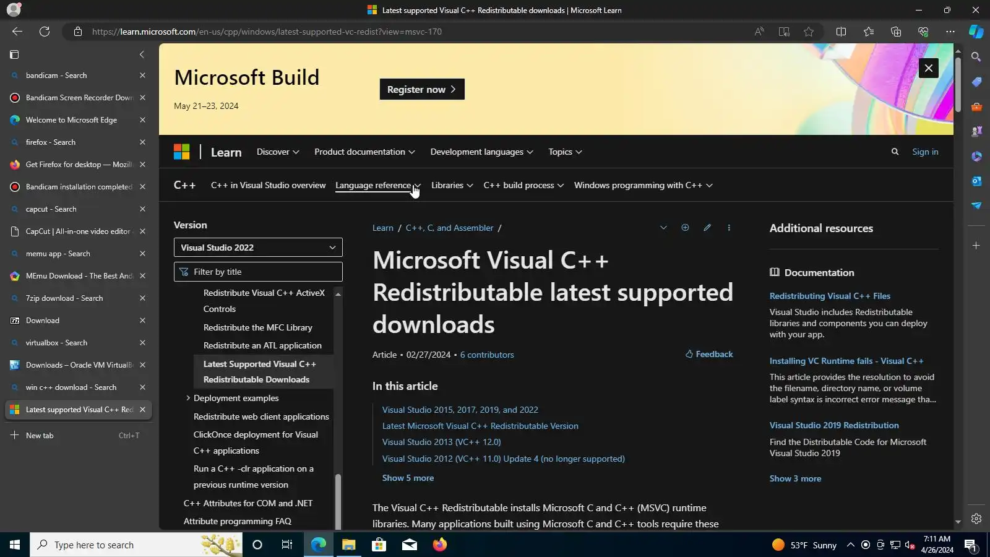
Task: View site information lock icon
Action: [x=78, y=32]
